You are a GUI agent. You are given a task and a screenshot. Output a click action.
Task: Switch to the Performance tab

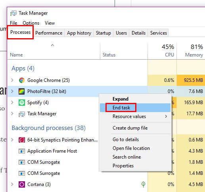tap(49, 33)
